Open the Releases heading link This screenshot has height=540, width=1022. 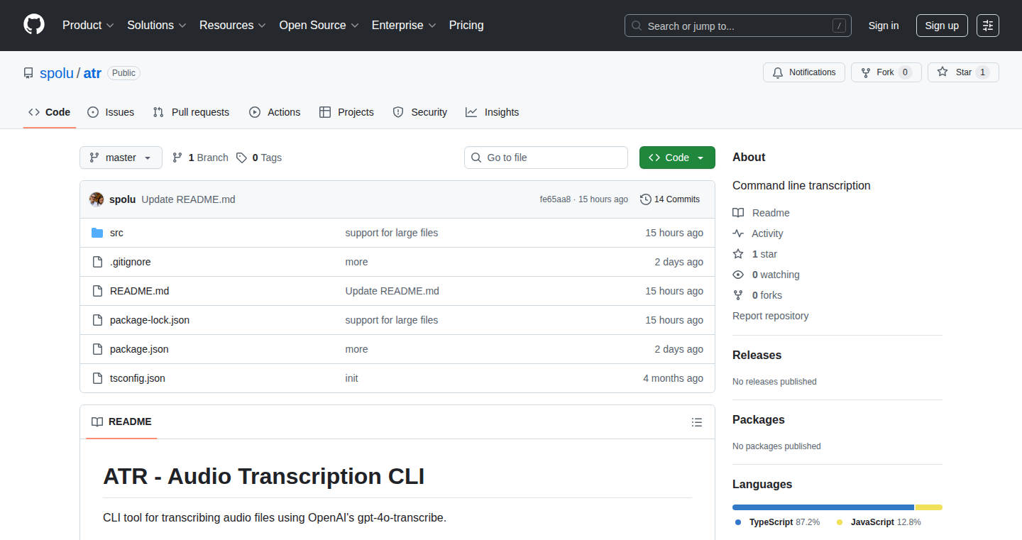[757, 355]
